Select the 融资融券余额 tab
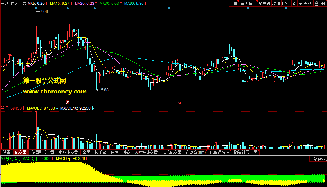Viewport: 327px width, 187px height. 246,152
